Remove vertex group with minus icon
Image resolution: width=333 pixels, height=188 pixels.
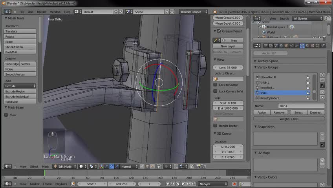coord(322,80)
